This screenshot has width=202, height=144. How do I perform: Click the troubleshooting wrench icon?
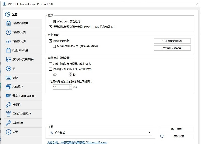[8, 123]
